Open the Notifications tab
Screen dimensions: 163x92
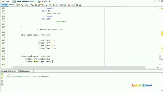click(x=25, y=71)
